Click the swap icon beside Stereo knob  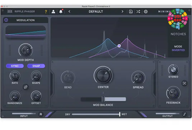click(184, 83)
